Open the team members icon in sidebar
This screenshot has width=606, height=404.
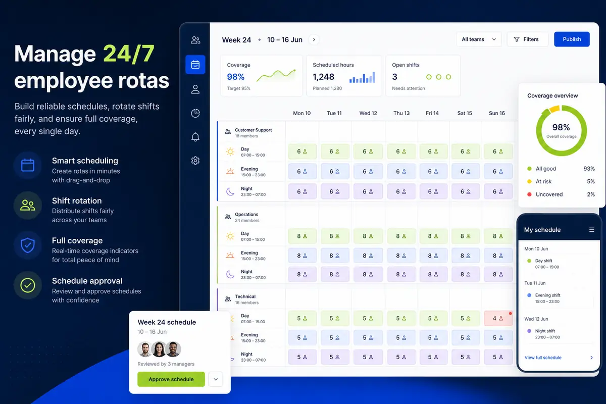[x=195, y=40]
